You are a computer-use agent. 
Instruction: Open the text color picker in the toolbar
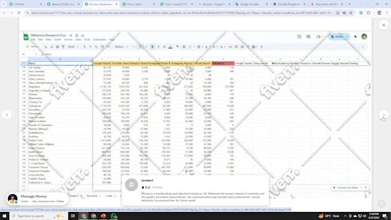click(x=170, y=47)
